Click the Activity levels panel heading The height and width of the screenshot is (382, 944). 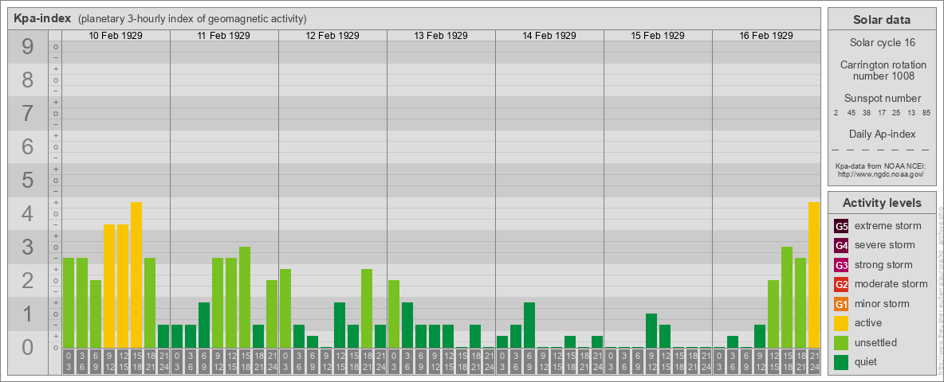tap(882, 203)
